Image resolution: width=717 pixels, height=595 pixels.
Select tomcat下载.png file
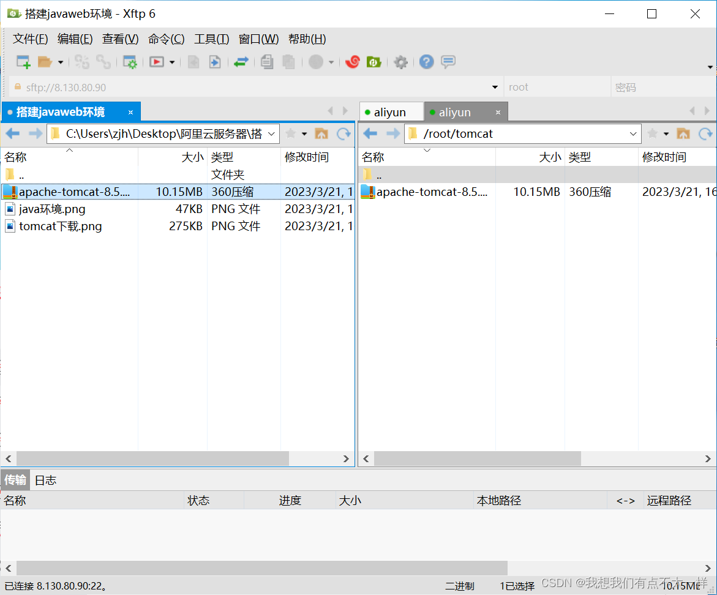point(178,226)
